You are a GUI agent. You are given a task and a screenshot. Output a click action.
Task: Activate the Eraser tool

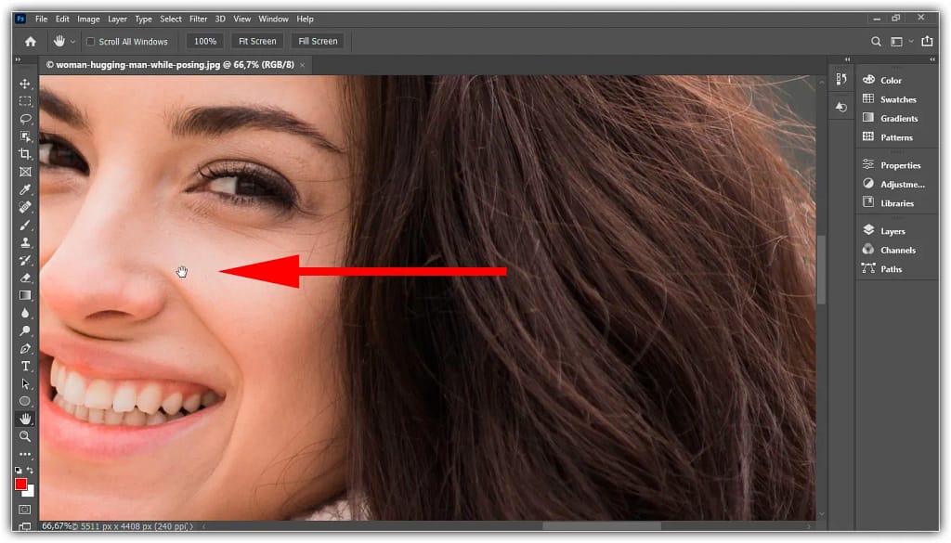pyautogui.click(x=25, y=278)
